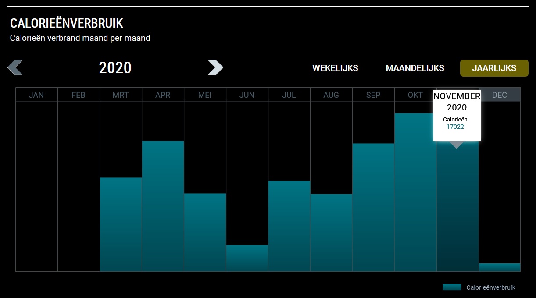Select the September calorie bar
The width and height of the screenshot is (536, 298).
point(373,207)
